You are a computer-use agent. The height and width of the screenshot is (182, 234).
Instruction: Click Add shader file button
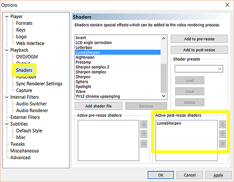tap(99, 106)
